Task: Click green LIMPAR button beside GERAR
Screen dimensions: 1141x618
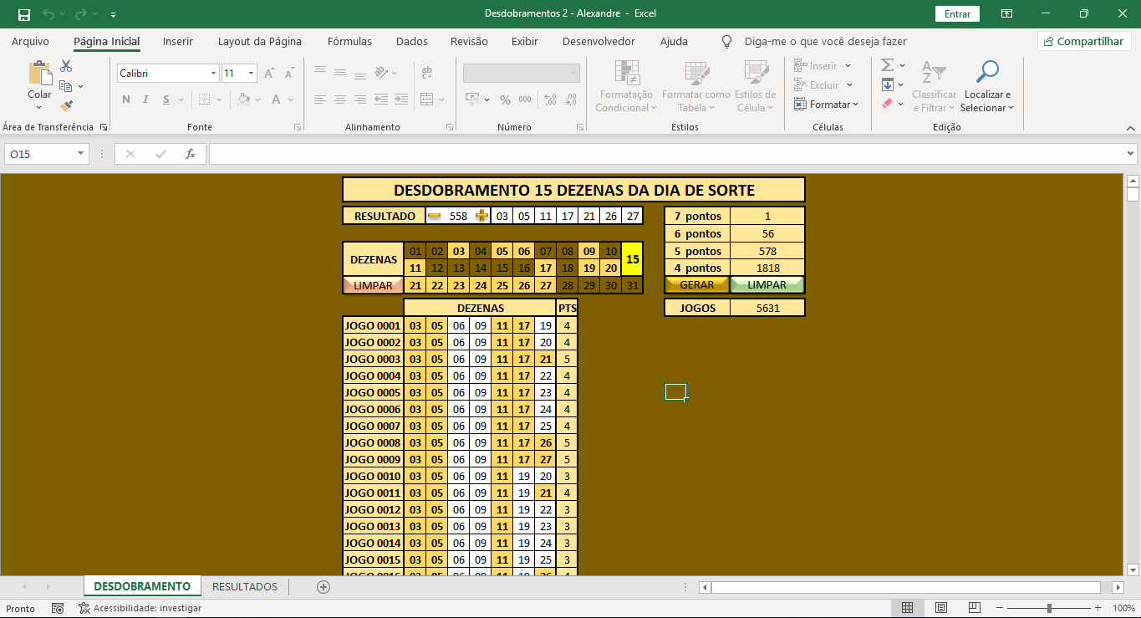Action: click(767, 284)
